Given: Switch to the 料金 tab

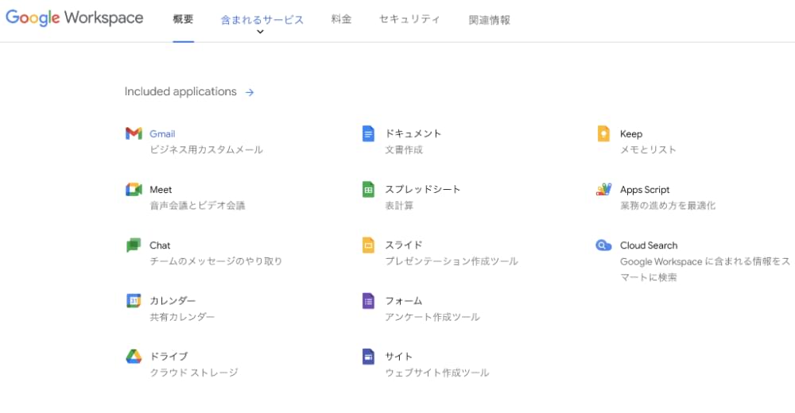Looking at the screenshot, I should point(341,19).
